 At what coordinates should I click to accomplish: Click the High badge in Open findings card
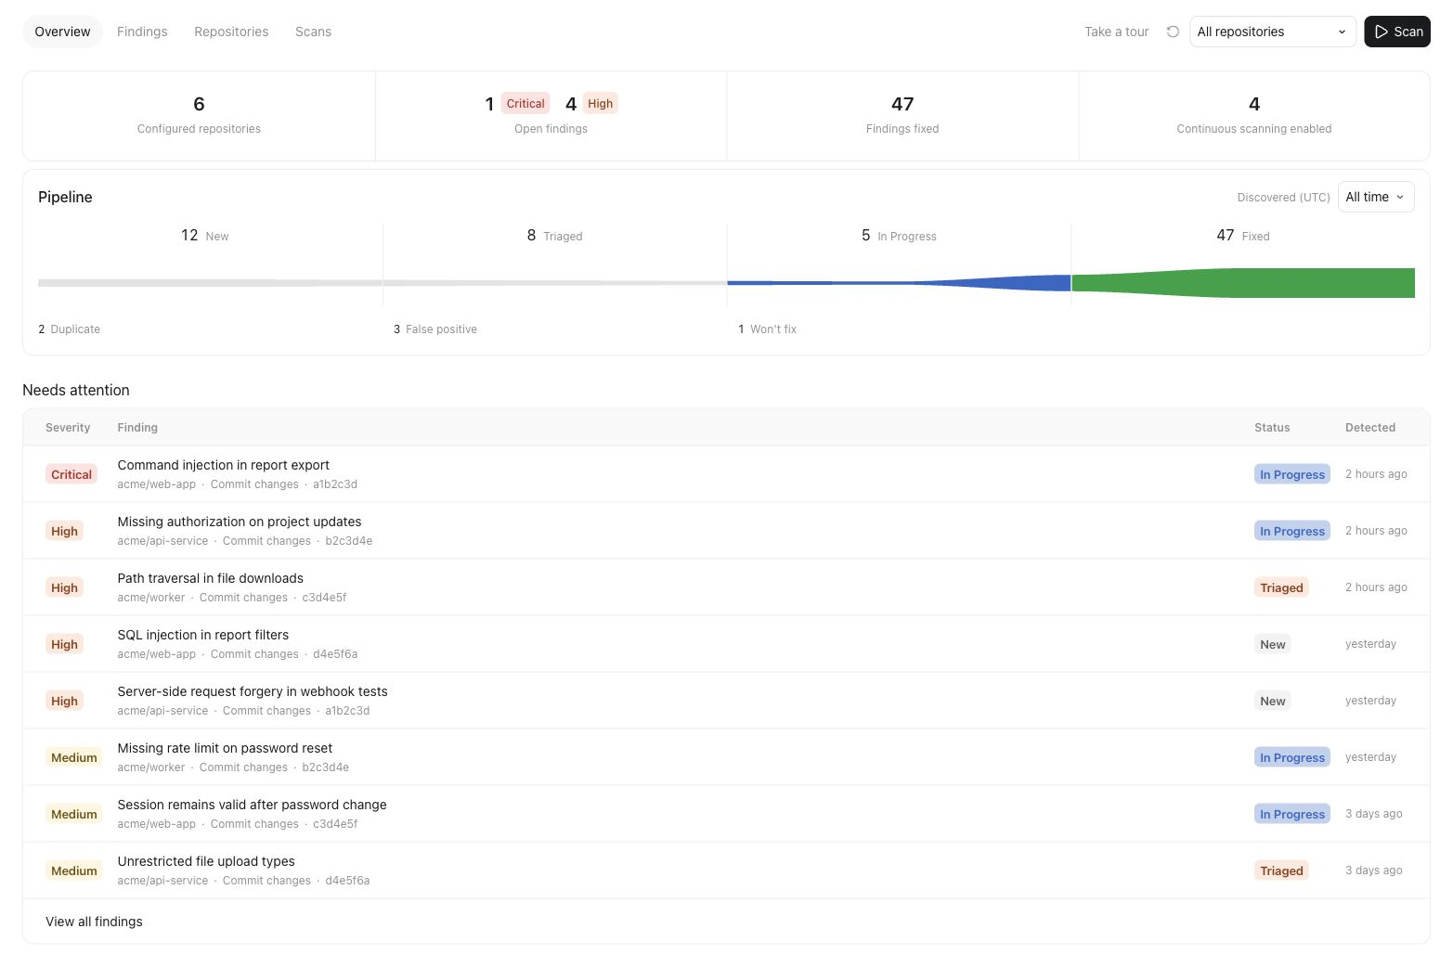tap(600, 103)
